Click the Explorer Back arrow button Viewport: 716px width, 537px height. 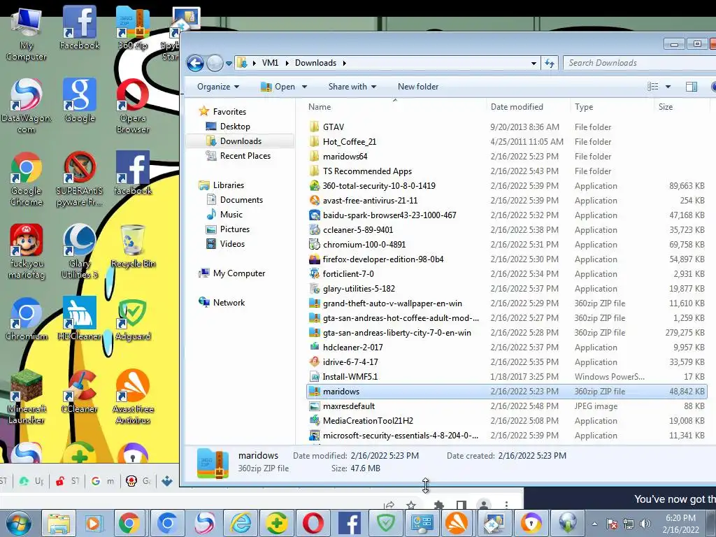196,63
